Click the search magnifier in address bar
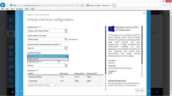172x96 pixels. click(77, 5)
